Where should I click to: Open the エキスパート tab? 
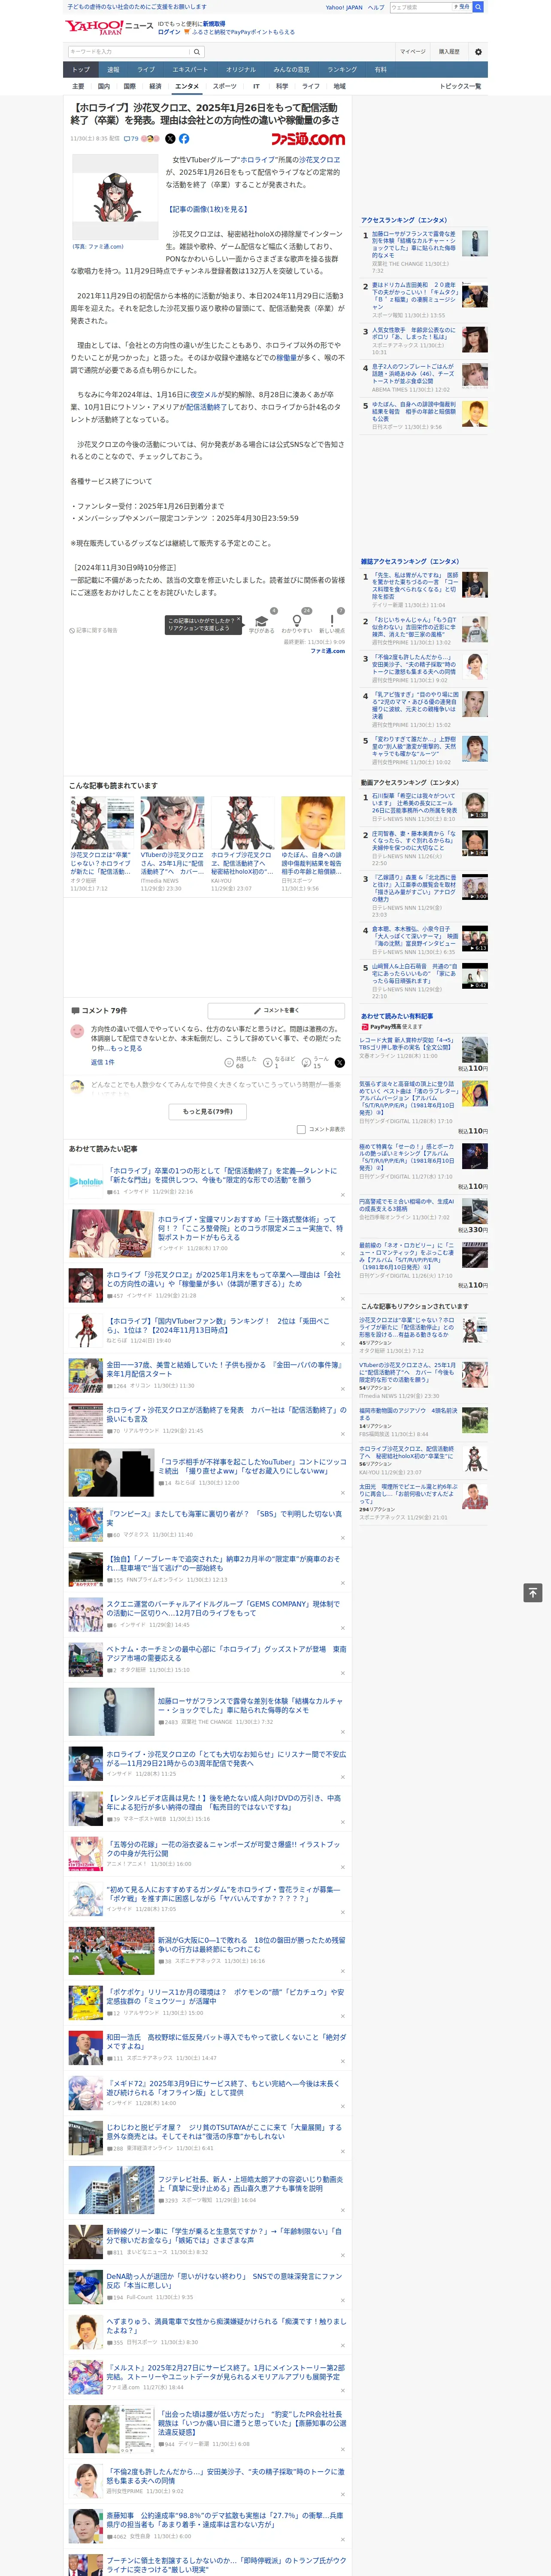click(x=190, y=69)
